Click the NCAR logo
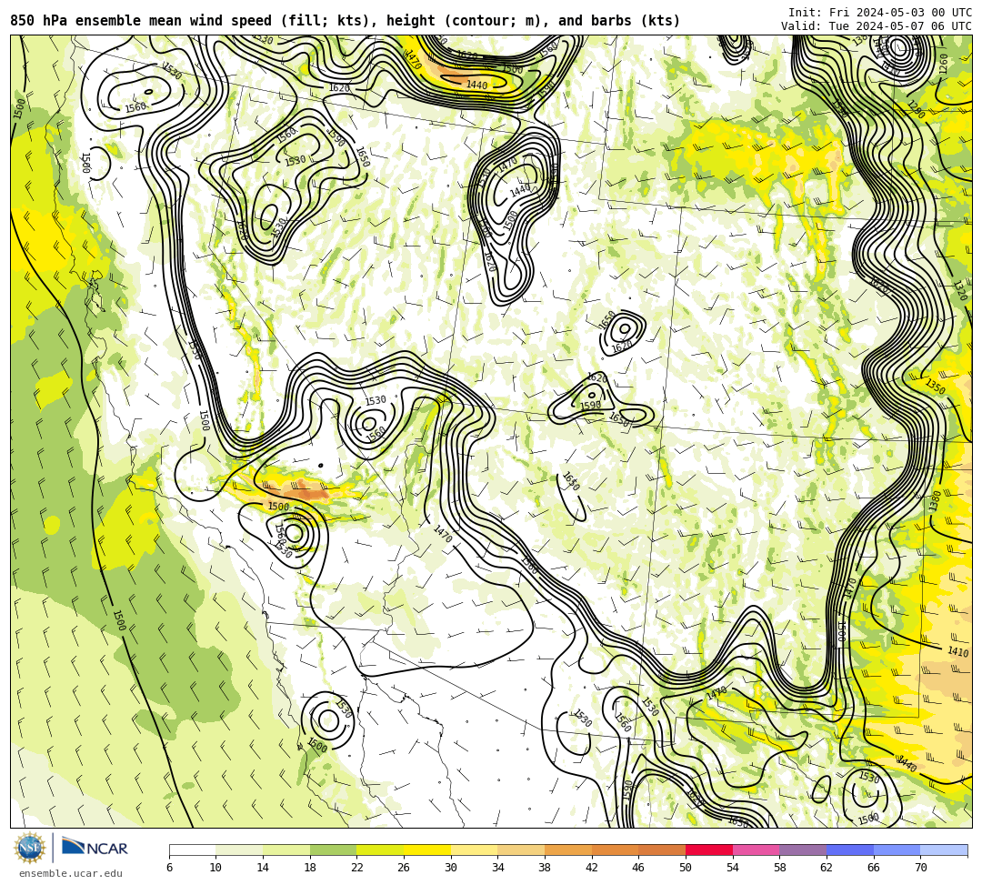The width and height of the screenshot is (982, 885). coord(95,848)
